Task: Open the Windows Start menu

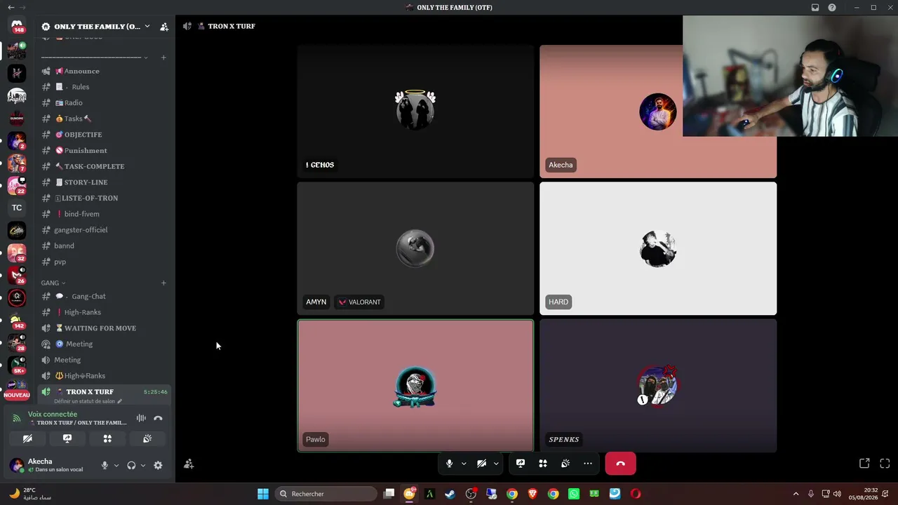Action: 263,494
